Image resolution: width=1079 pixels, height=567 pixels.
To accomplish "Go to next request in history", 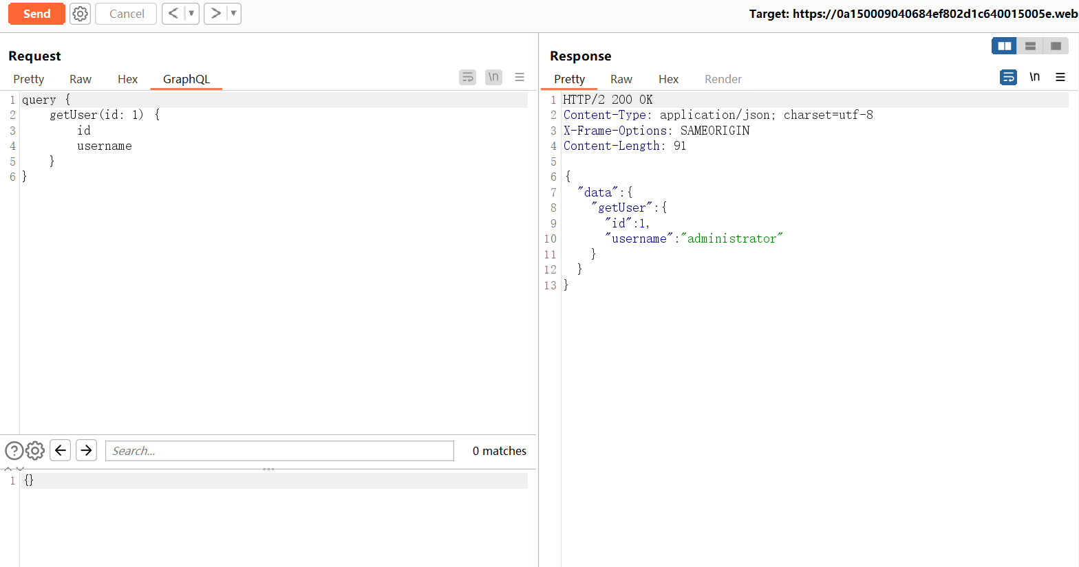I will coord(215,14).
